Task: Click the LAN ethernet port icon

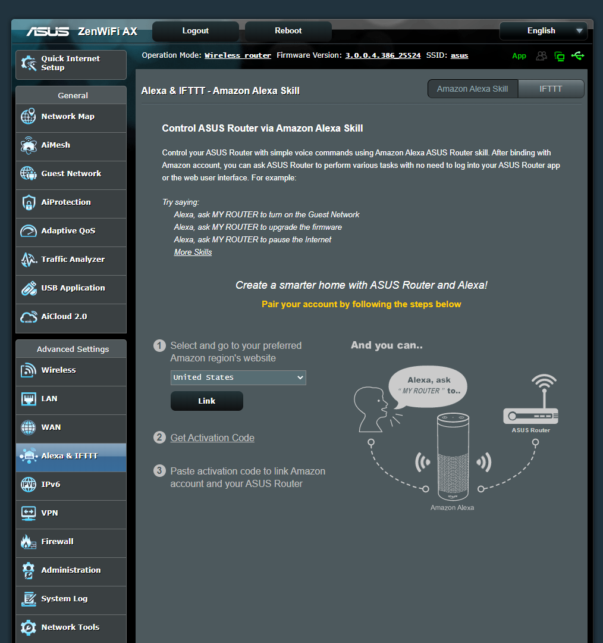Action: click(29, 398)
